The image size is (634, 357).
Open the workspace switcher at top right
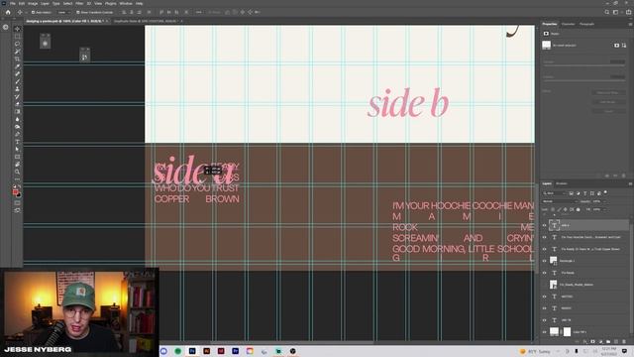(x=616, y=12)
